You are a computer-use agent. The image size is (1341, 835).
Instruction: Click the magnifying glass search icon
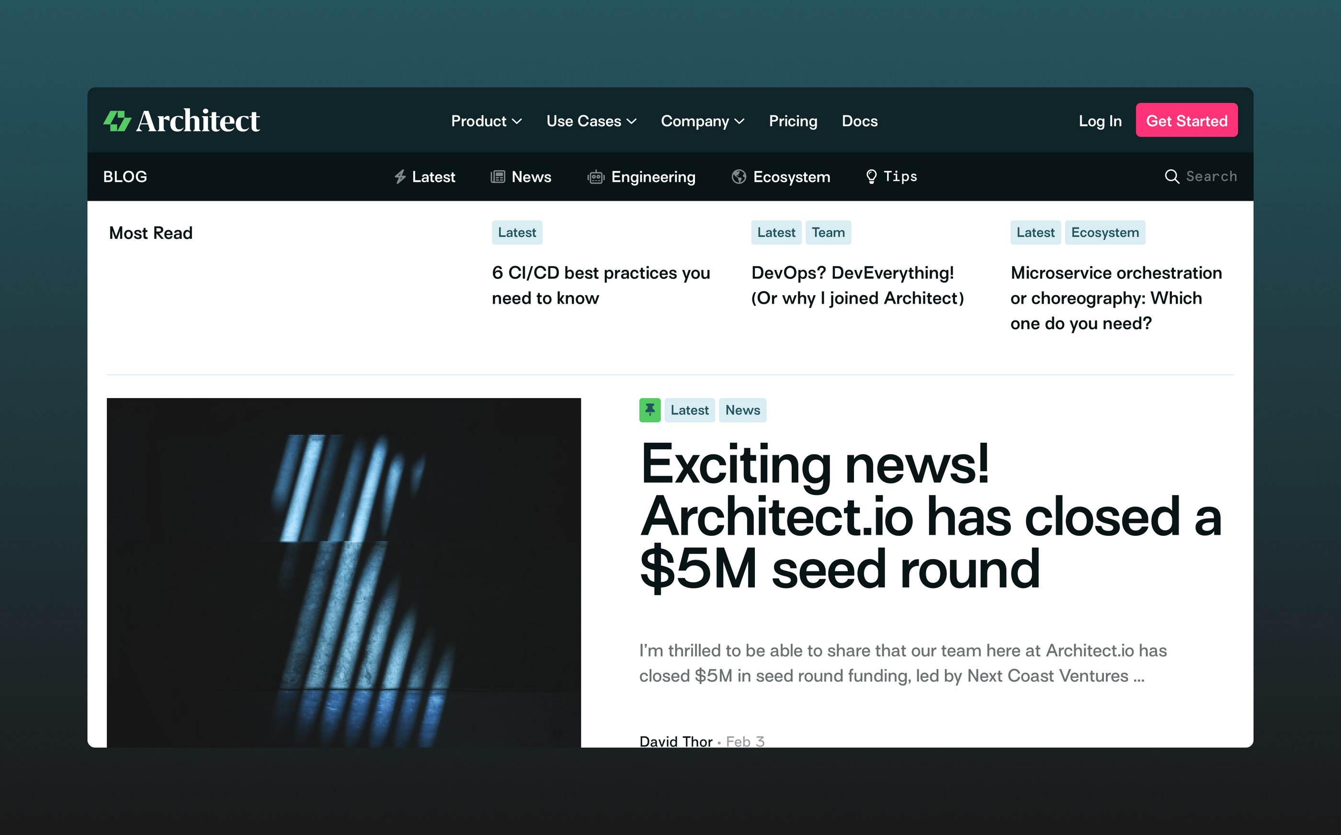(x=1171, y=177)
